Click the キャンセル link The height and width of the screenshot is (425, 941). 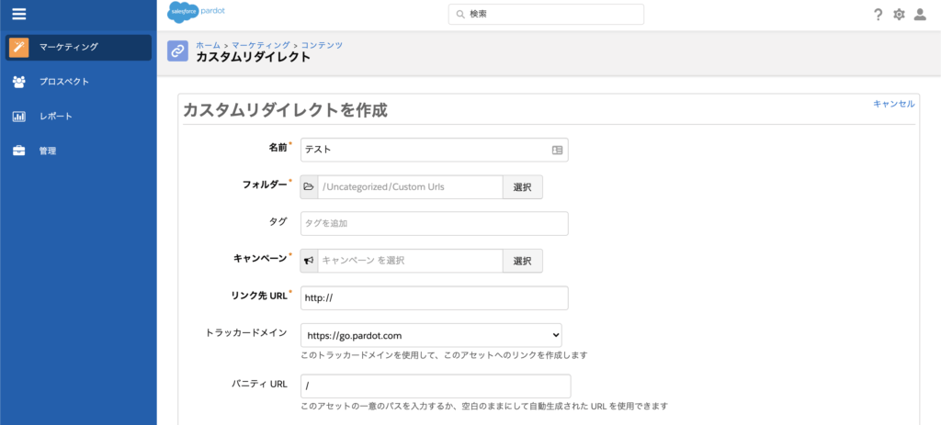(x=893, y=104)
